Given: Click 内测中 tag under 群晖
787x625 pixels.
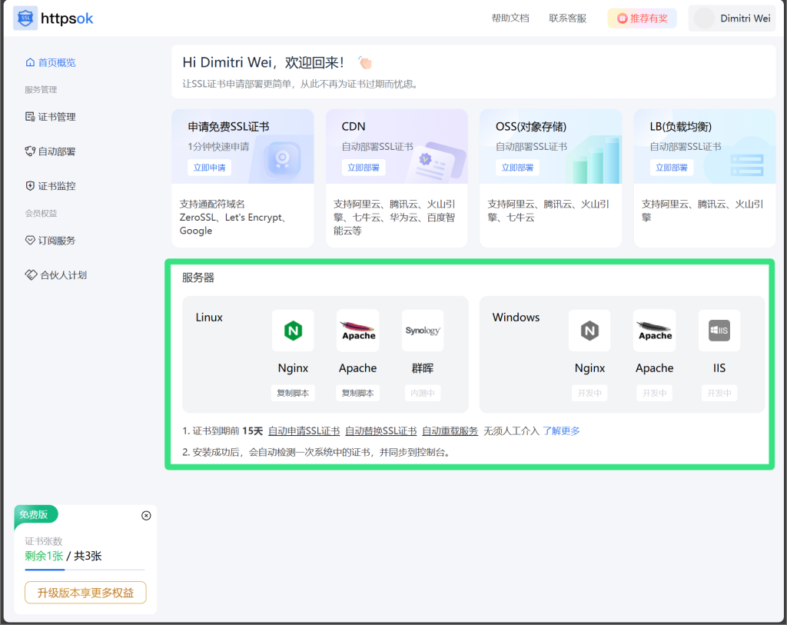Looking at the screenshot, I should point(423,393).
